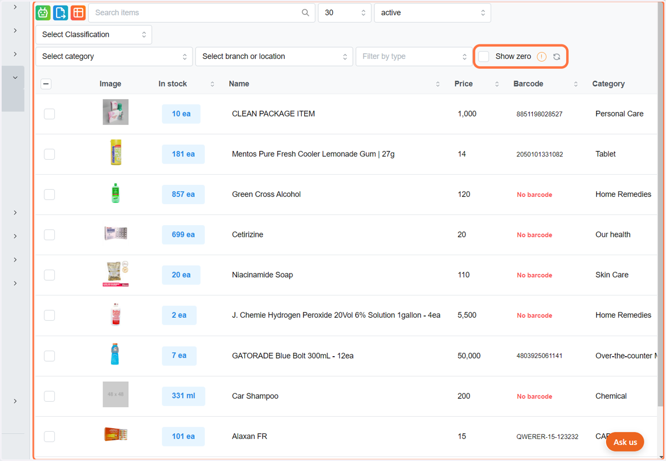
Task: Click the Category column header
Action: coord(608,84)
